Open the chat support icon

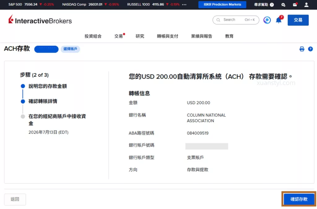[283, 5]
